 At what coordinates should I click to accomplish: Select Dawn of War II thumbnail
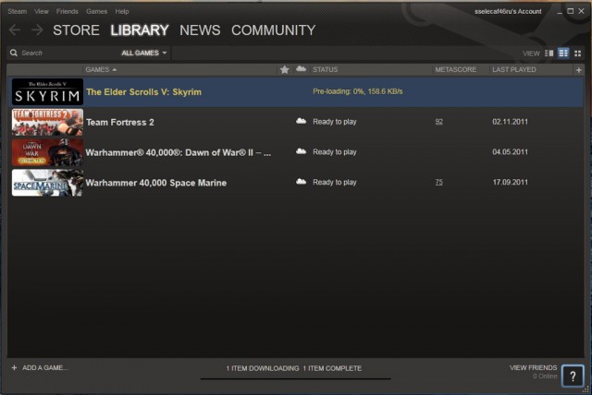[47, 152]
